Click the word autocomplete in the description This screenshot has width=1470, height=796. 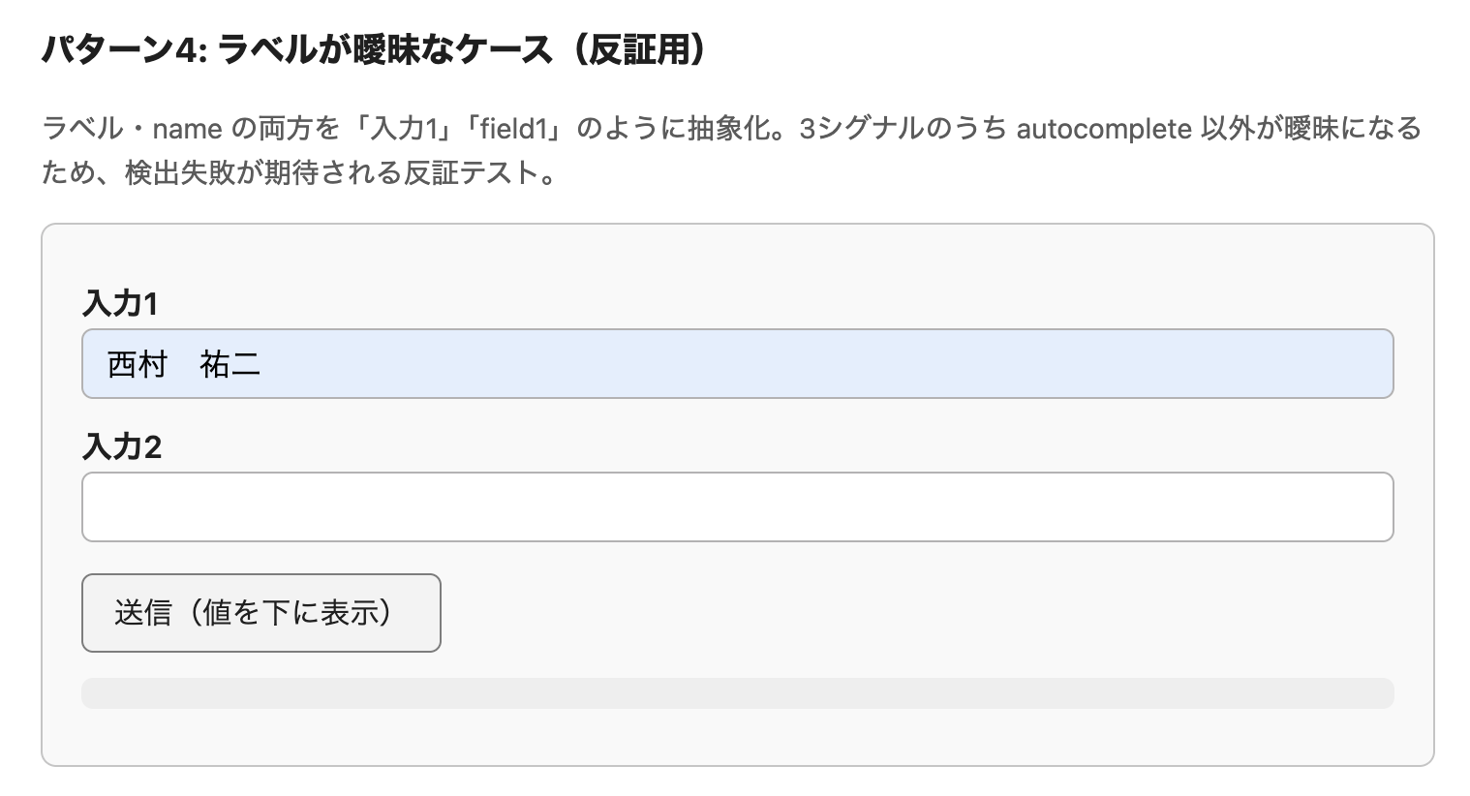coord(1103,128)
